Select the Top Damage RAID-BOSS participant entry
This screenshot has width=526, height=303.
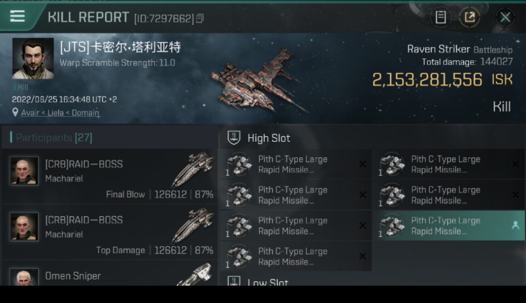point(110,232)
